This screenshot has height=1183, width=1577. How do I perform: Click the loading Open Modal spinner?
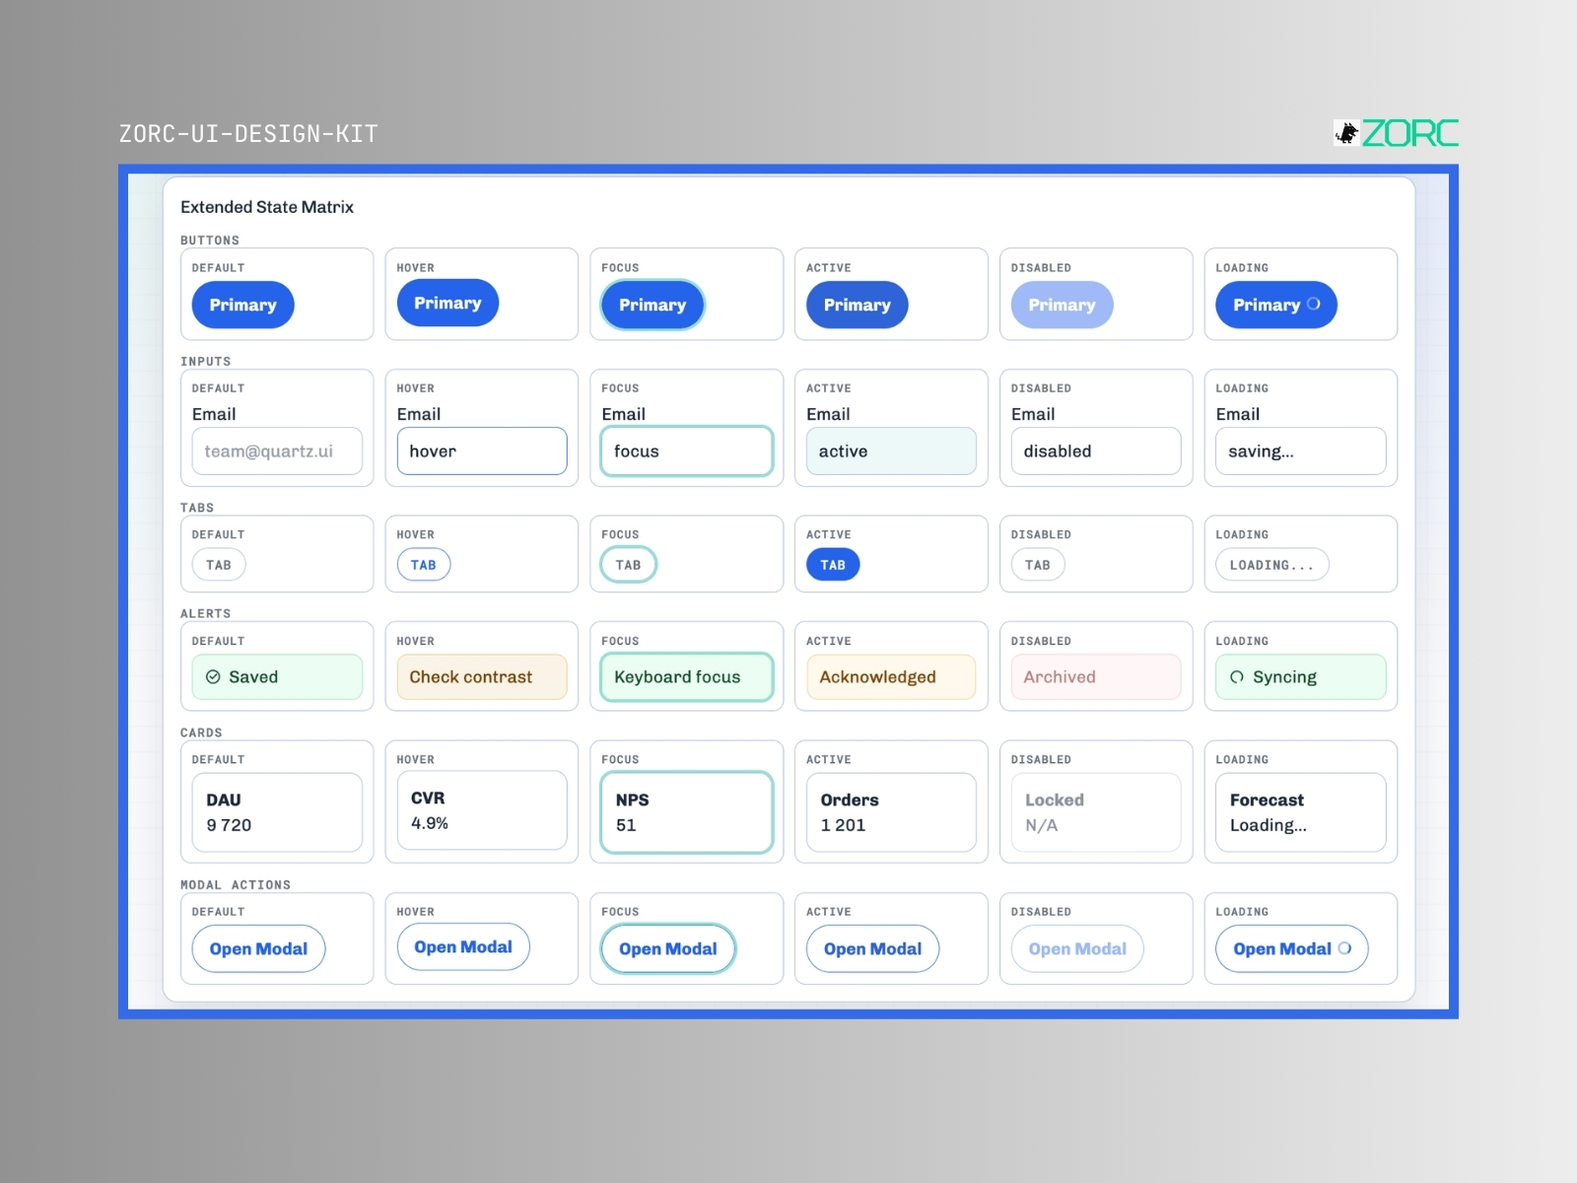(1344, 948)
